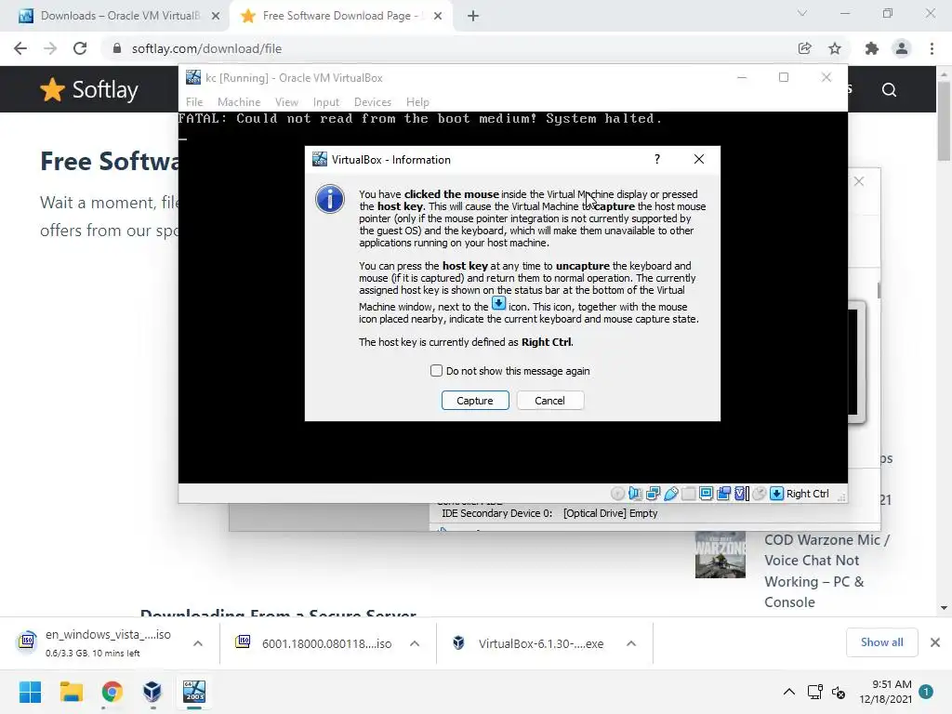The height and width of the screenshot is (714, 952).
Task: Click Show all downloads
Action: click(881, 642)
